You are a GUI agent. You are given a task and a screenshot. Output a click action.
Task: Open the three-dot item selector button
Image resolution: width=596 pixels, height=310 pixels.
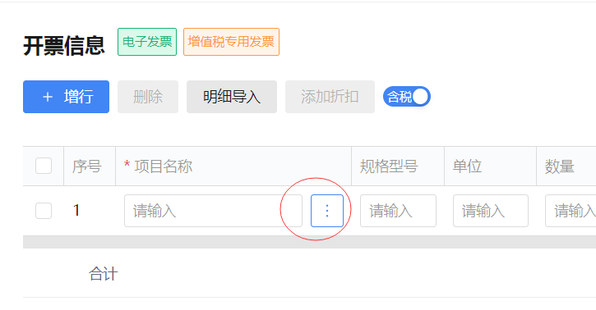(327, 211)
